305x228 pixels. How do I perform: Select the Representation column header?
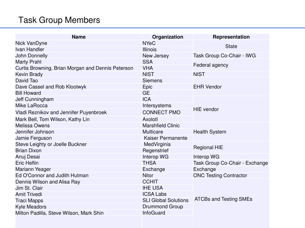click(231, 37)
